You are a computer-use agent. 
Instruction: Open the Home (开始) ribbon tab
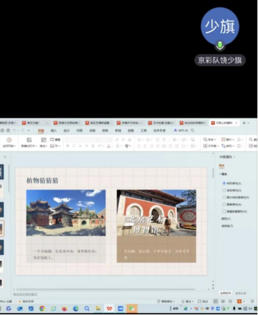(41, 131)
